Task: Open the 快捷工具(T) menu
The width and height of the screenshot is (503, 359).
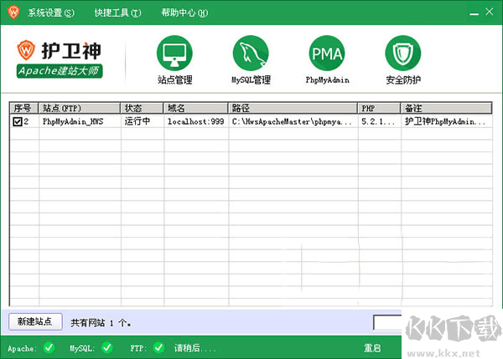Action: (117, 13)
